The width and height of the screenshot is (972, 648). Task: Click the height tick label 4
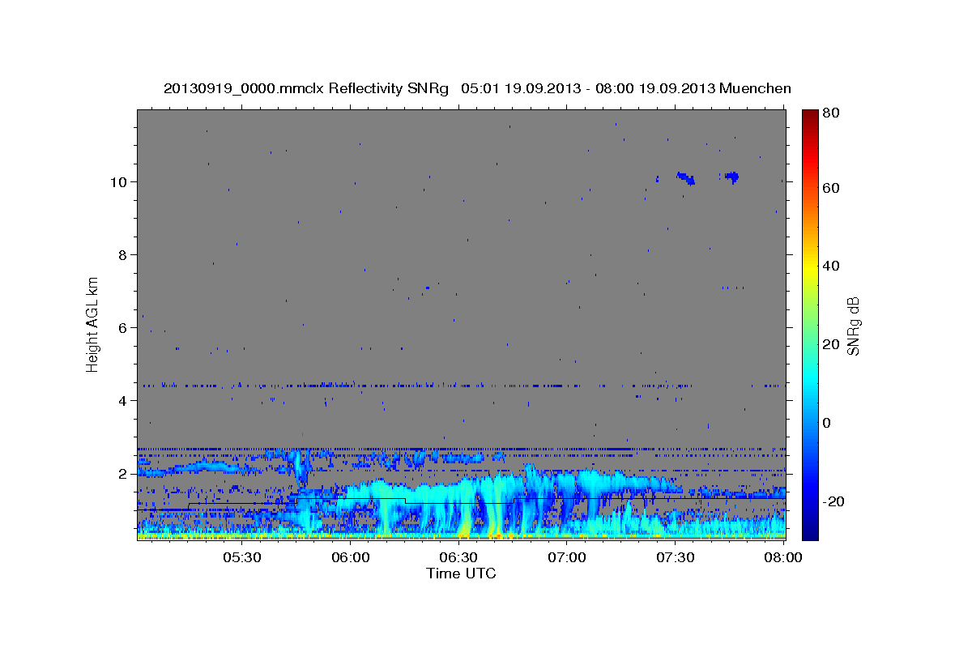tap(122, 400)
